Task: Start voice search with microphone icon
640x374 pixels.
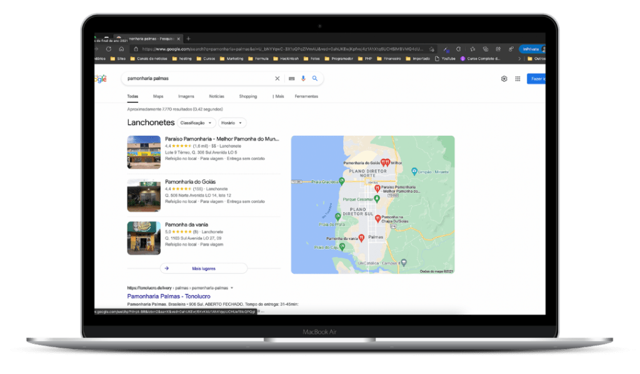Action: (303, 78)
